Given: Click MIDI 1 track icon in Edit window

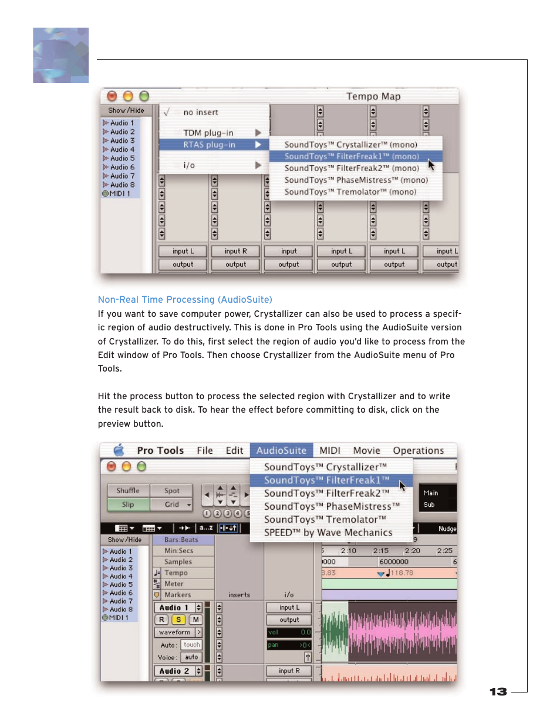Looking at the screenshot, I should (x=106, y=618).
